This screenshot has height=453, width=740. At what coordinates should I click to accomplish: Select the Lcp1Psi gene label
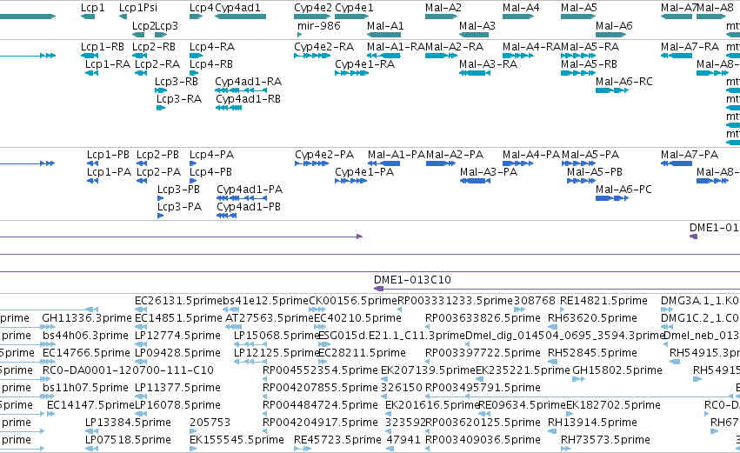138,8
